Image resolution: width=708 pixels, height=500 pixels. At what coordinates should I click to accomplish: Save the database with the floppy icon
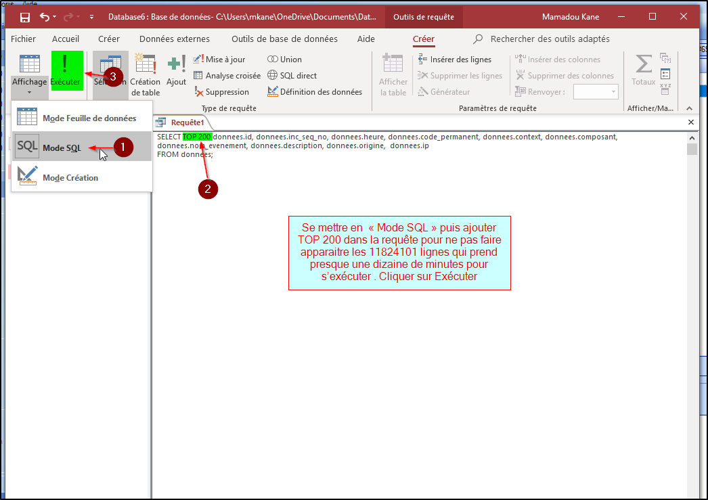25,17
